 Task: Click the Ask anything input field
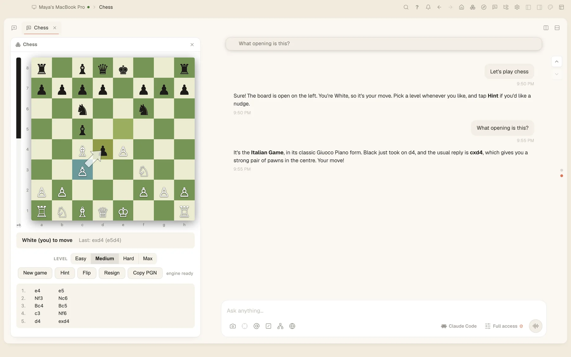click(383, 311)
